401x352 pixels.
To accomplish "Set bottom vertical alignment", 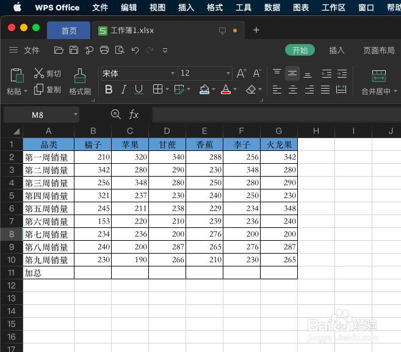I will coord(308,74).
